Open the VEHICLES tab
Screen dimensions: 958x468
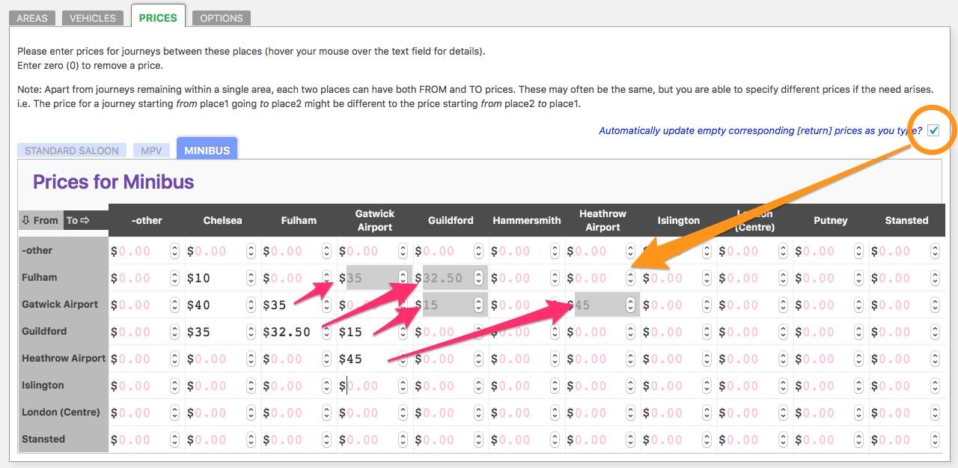coord(93,18)
